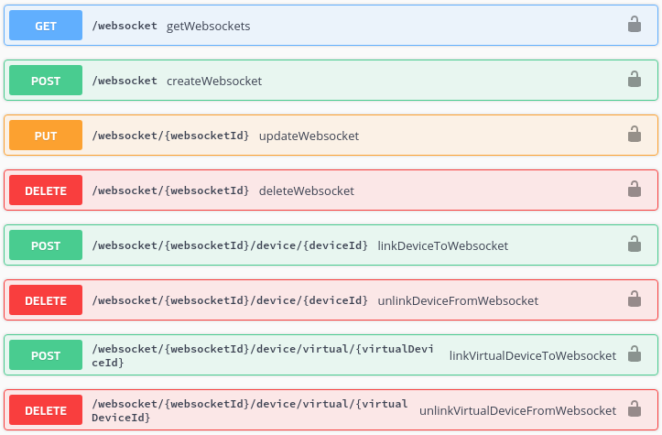The width and height of the screenshot is (662, 435).
Task: Expand the createWebsocket operation description
Action: pos(214,81)
